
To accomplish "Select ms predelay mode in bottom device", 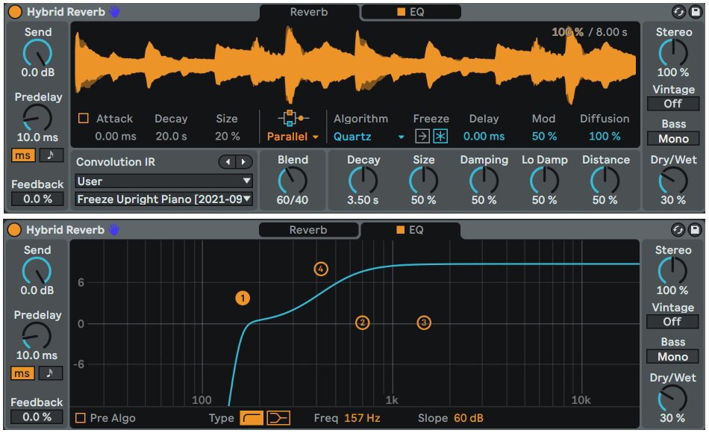I will point(22,373).
